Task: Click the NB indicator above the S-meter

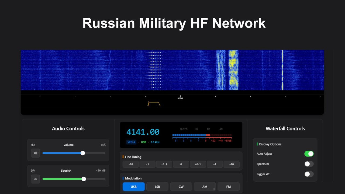Action: [x=209, y=129]
